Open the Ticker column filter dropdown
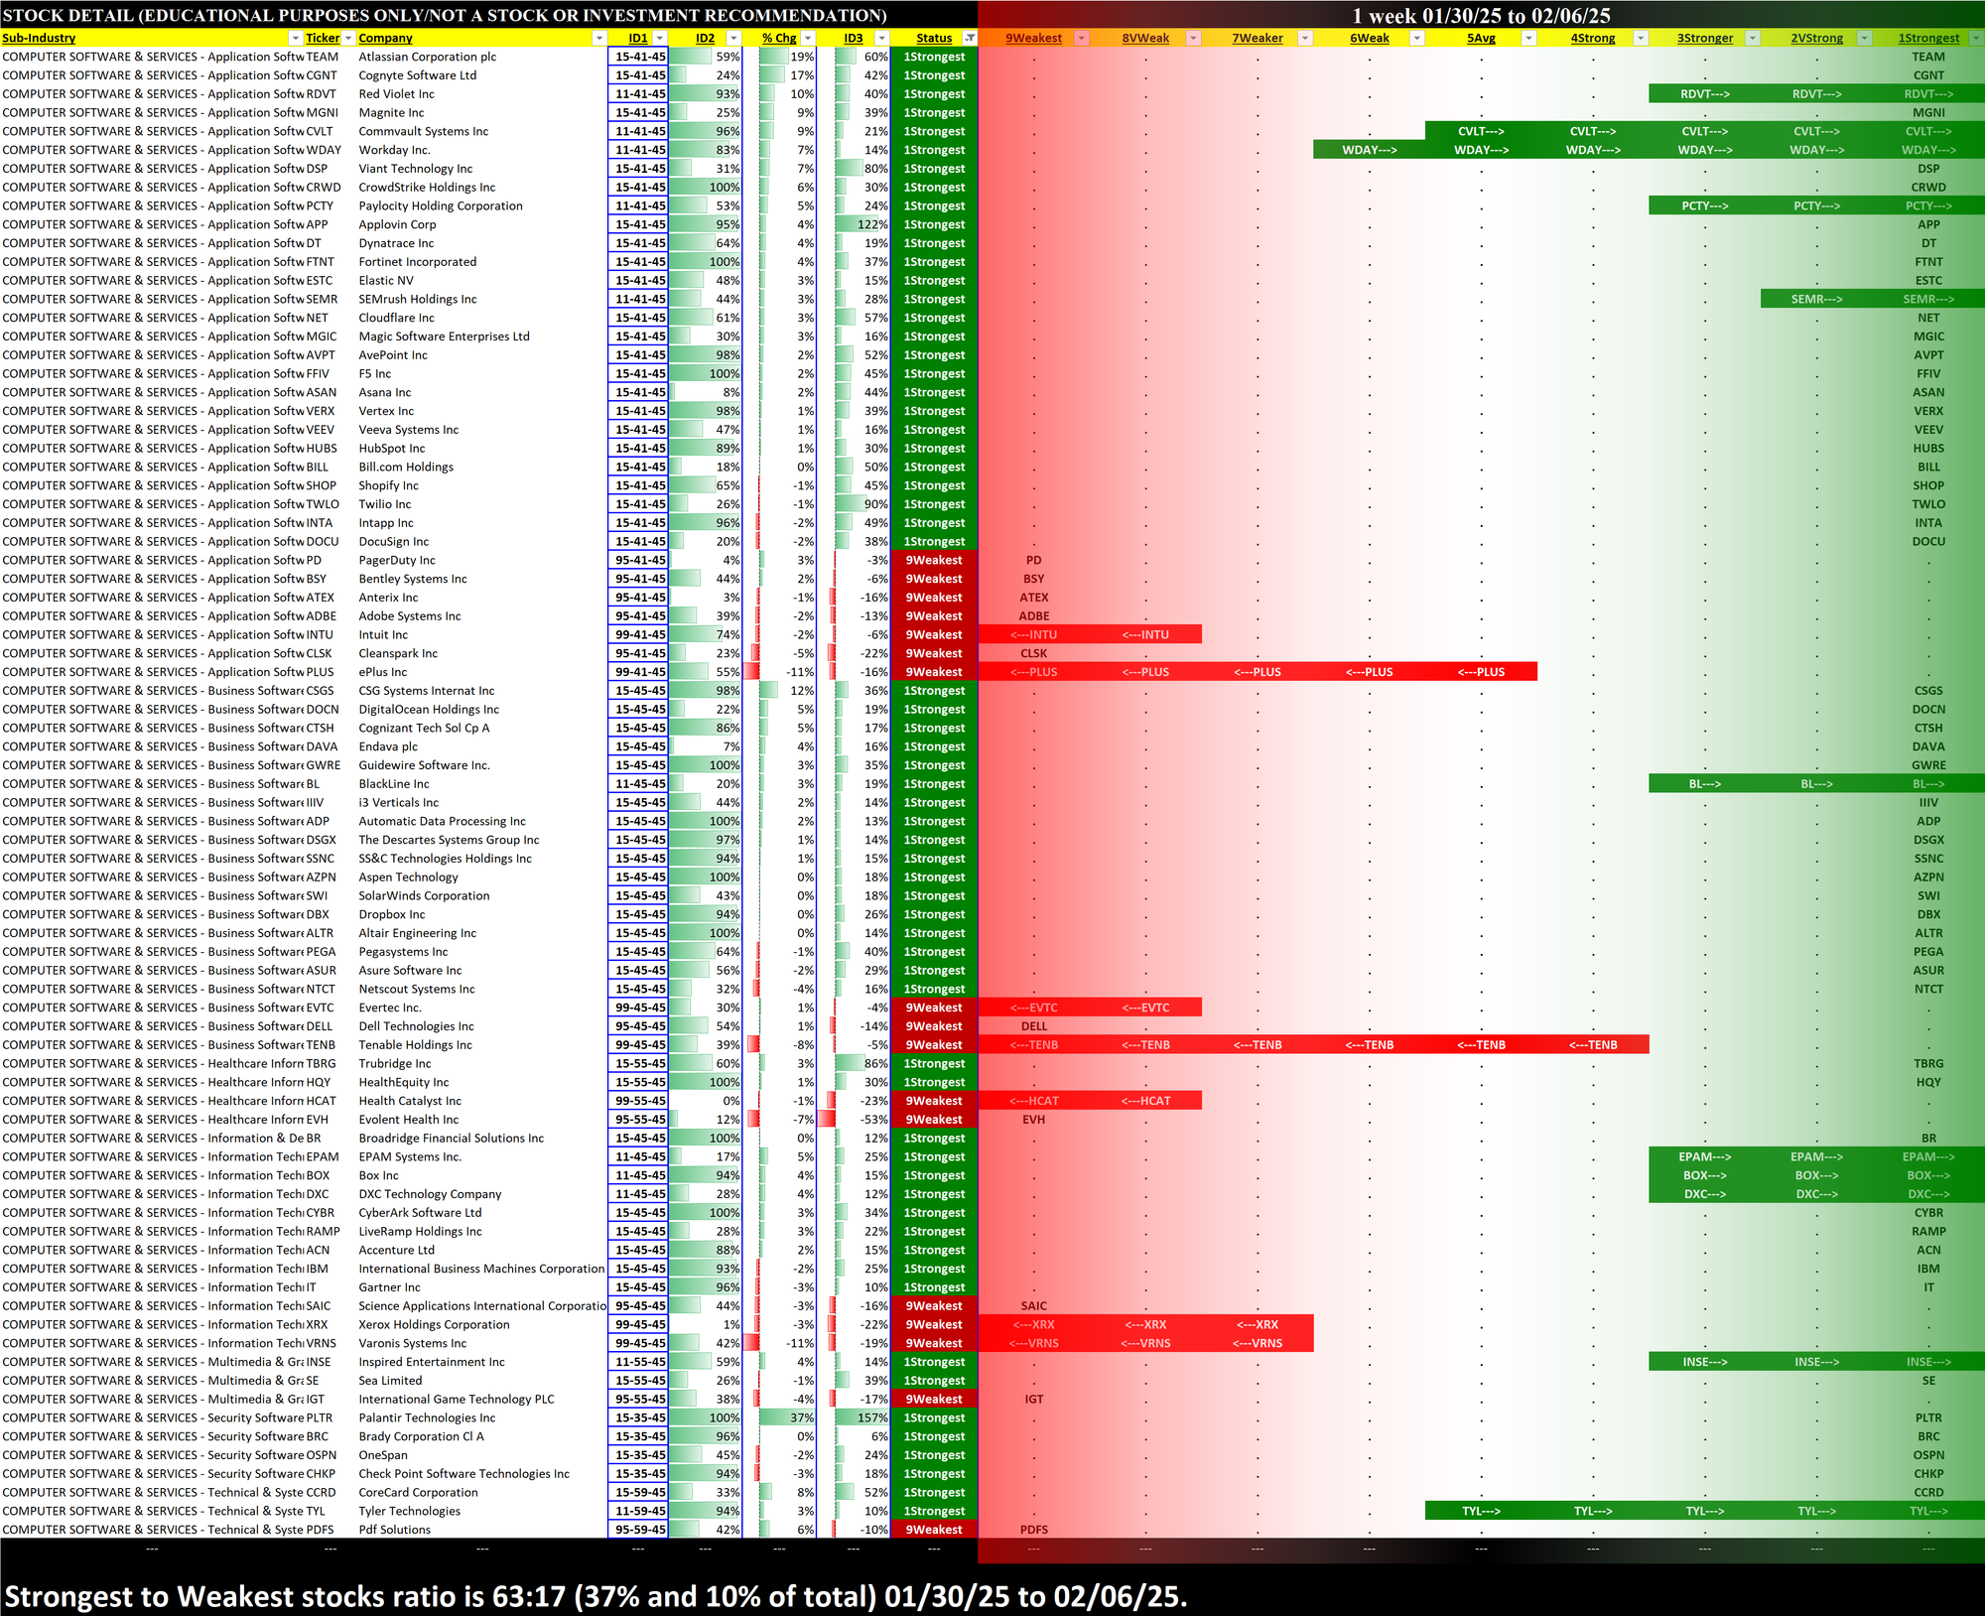This screenshot has width=1985, height=1616. (x=348, y=38)
